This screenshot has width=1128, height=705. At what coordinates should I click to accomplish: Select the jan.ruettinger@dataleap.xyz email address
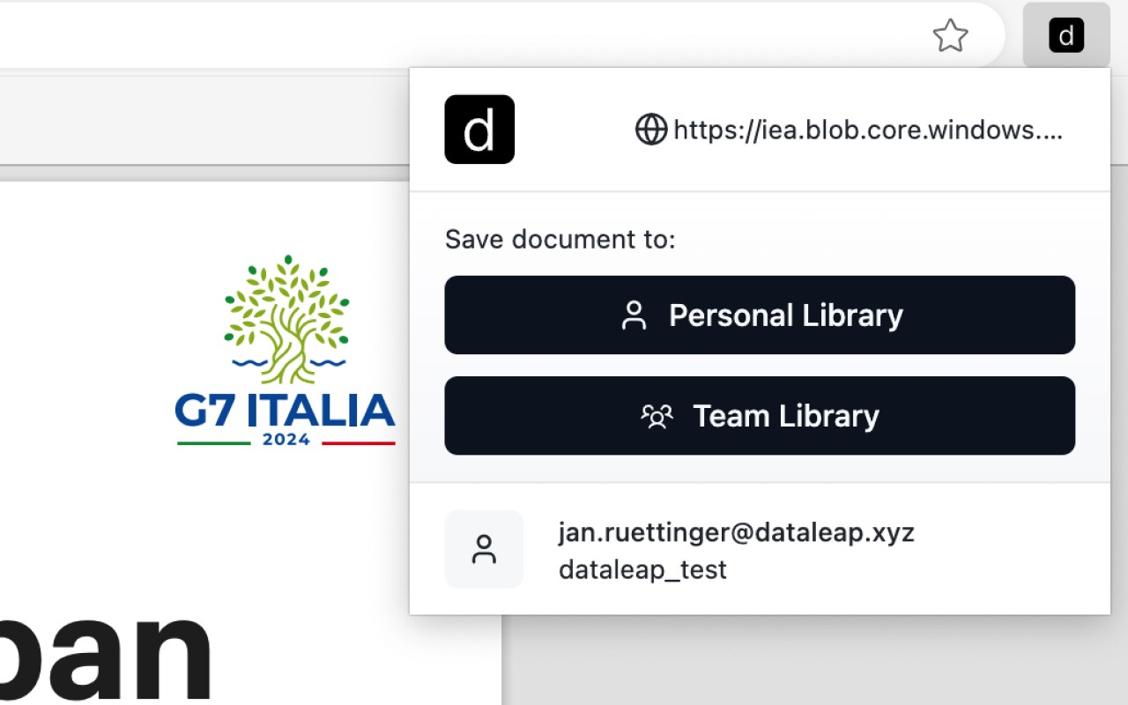click(736, 532)
